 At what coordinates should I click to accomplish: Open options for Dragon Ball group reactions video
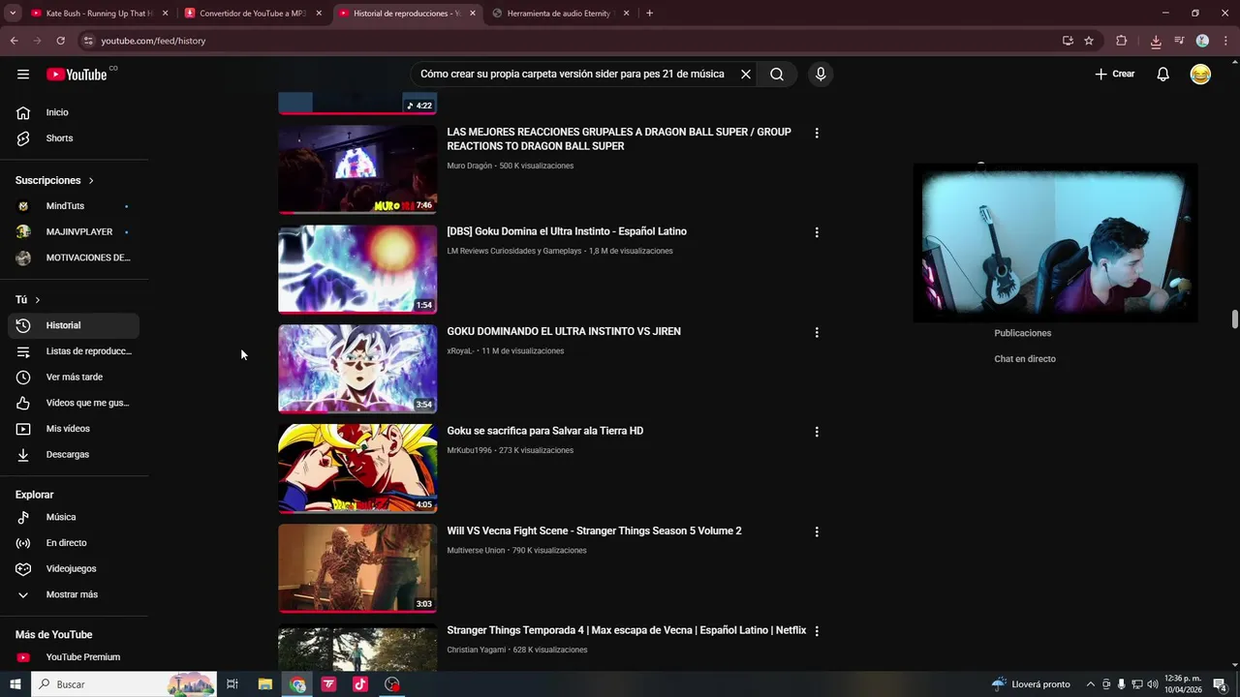[x=817, y=133]
